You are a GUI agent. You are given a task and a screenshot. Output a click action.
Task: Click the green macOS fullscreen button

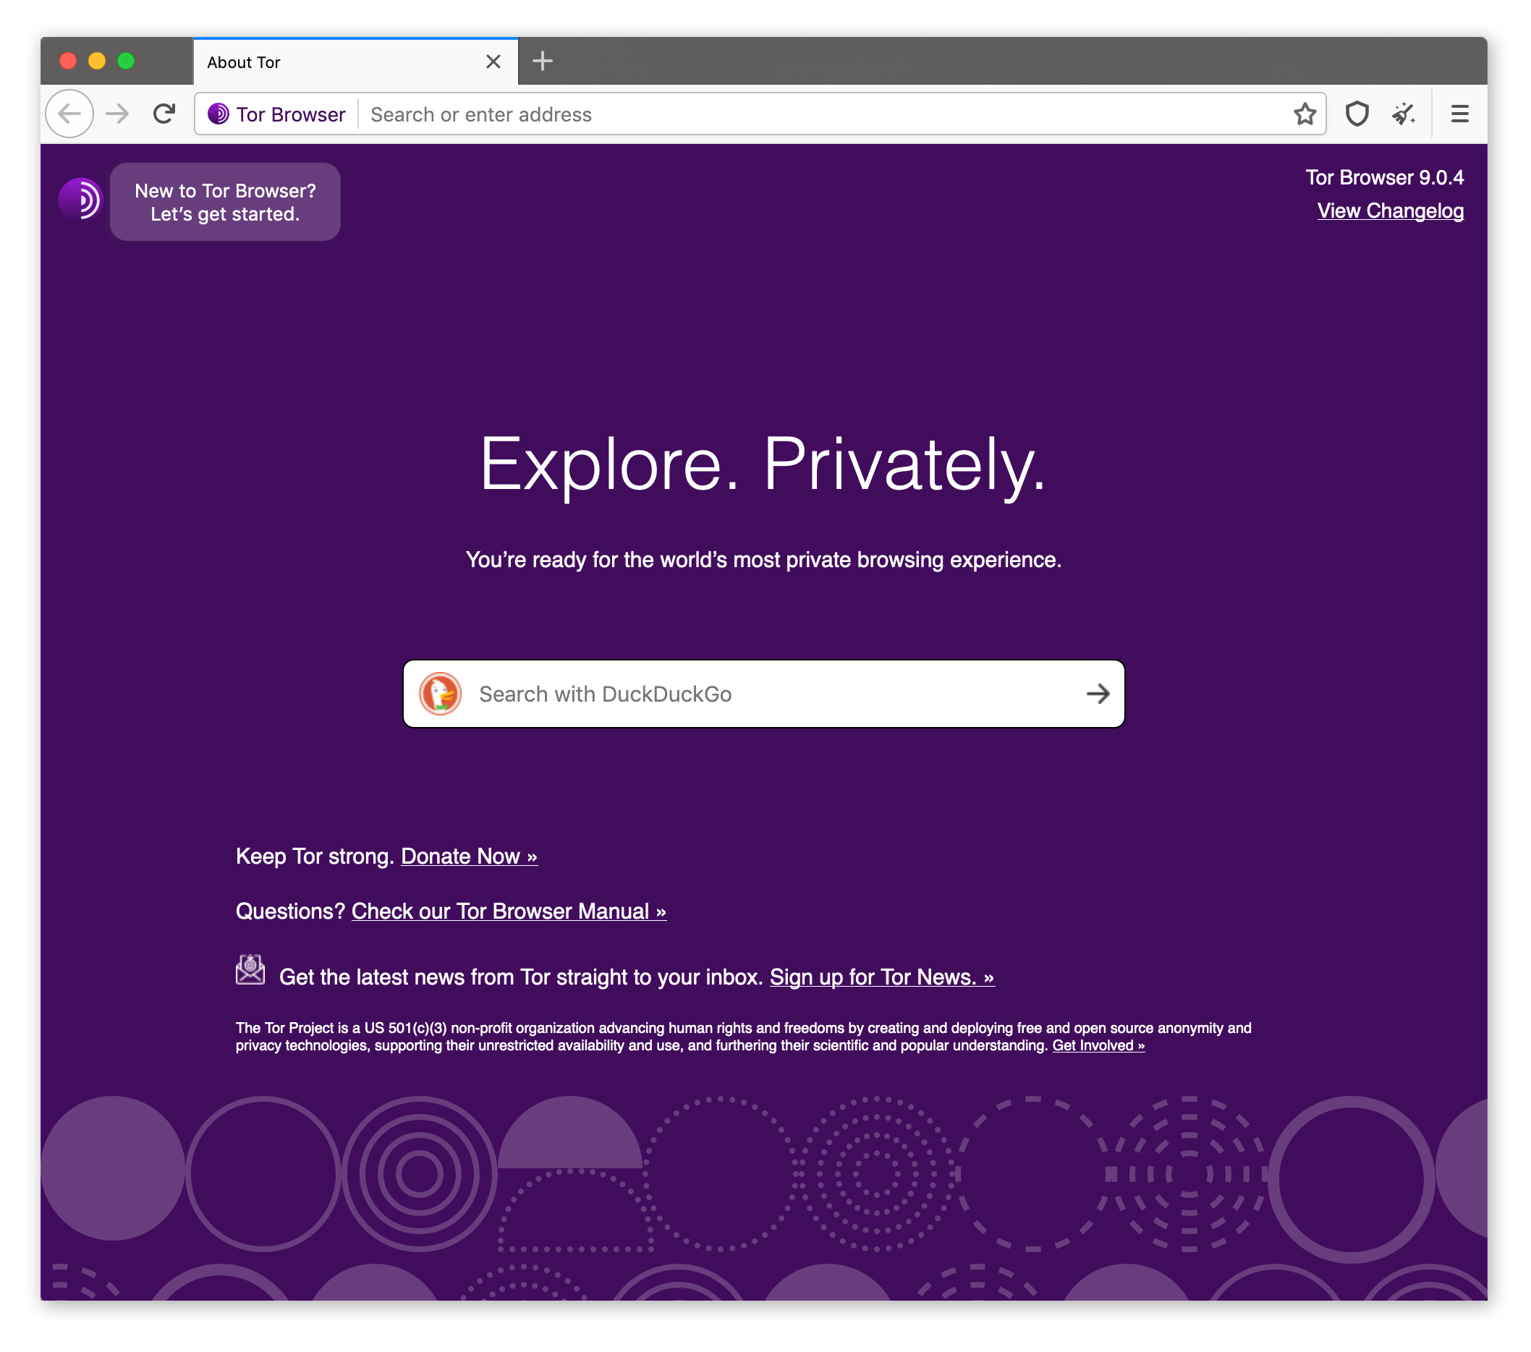pos(126,61)
